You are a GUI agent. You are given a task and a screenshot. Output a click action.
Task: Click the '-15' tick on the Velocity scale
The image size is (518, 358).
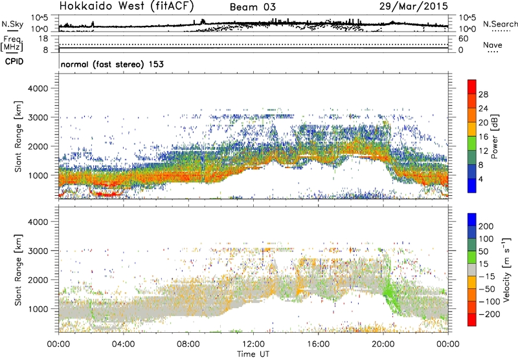(487, 277)
